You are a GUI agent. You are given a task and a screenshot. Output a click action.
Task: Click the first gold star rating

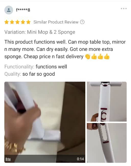click(7, 22)
